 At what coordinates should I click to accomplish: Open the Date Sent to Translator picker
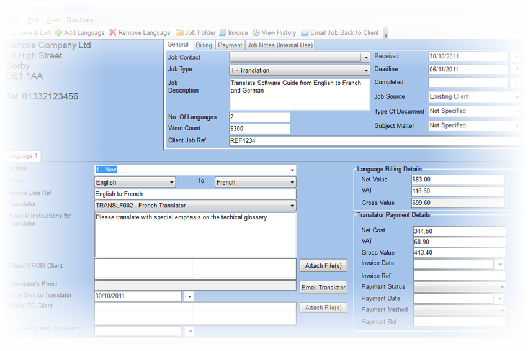[x=190, y=297]
